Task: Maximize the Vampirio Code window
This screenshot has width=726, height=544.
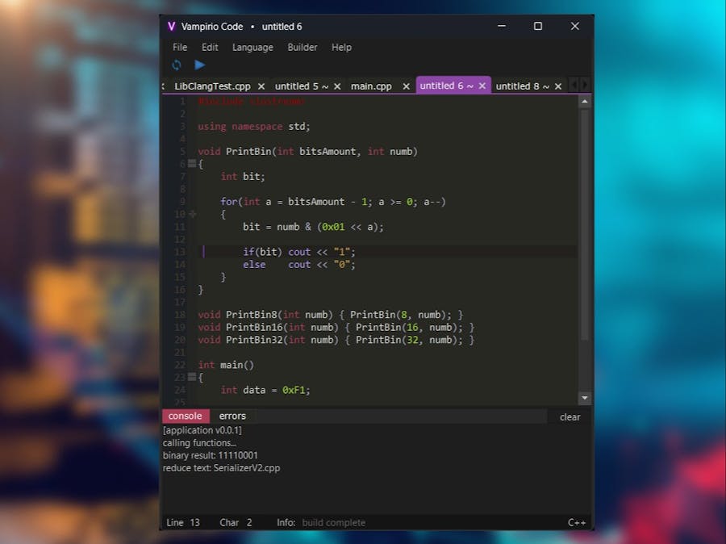Action: [538, 26]
